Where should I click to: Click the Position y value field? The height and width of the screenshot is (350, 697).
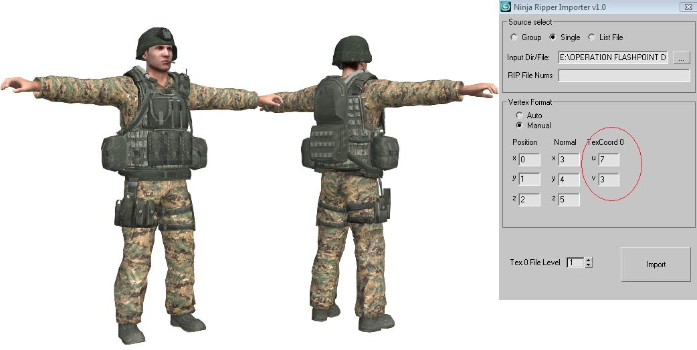pos(529,179)
